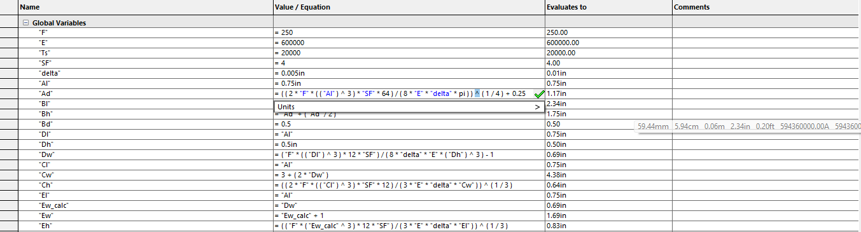The width and height of the screenshot is (861, 232).
Task: Edit the Dw equation cell
Action: (409, 154)
